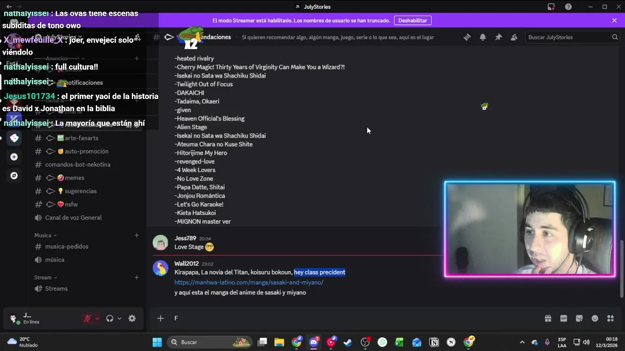Open user settings gear
This screenshot has width=625, height=351.
pyautogui.click(x=132, y=318)
